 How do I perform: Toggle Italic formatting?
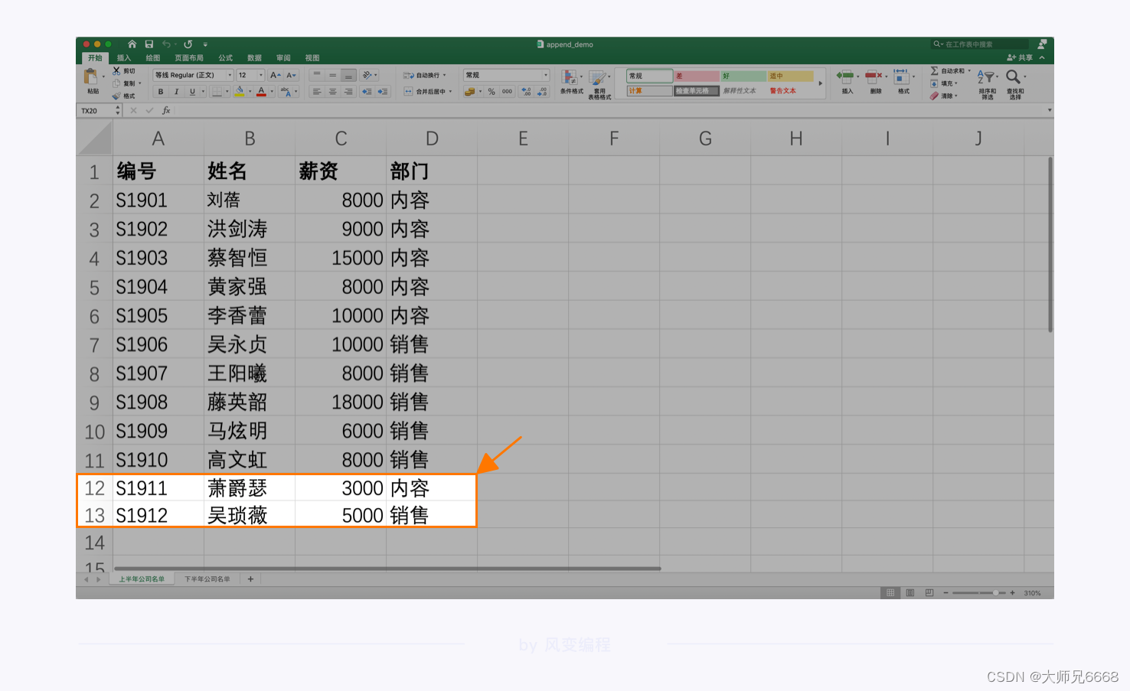(176, 92)
